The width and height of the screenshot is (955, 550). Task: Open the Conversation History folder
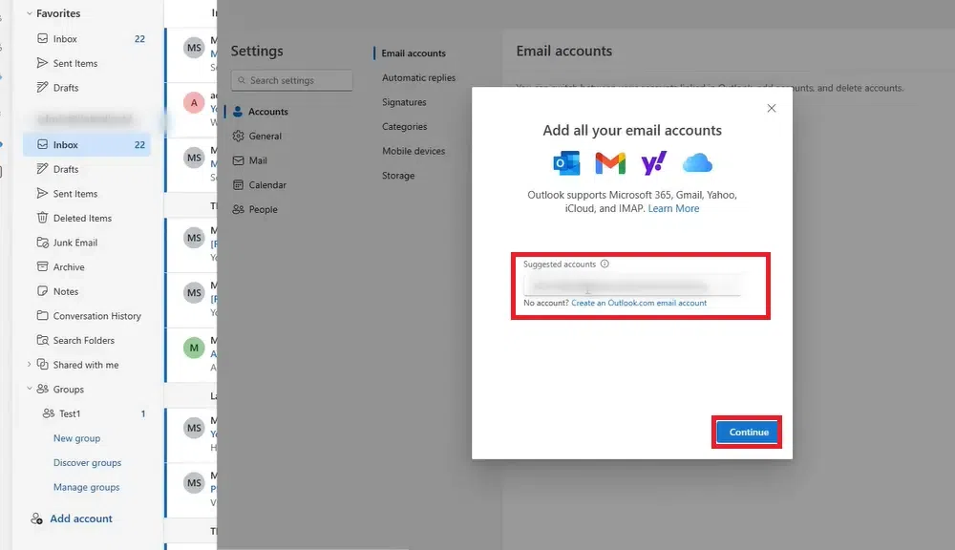(87, 315)
